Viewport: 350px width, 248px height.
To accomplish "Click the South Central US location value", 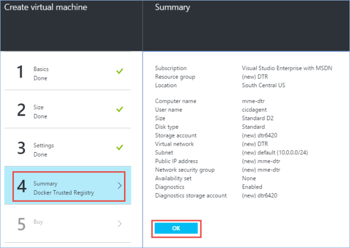I will 265,85.
